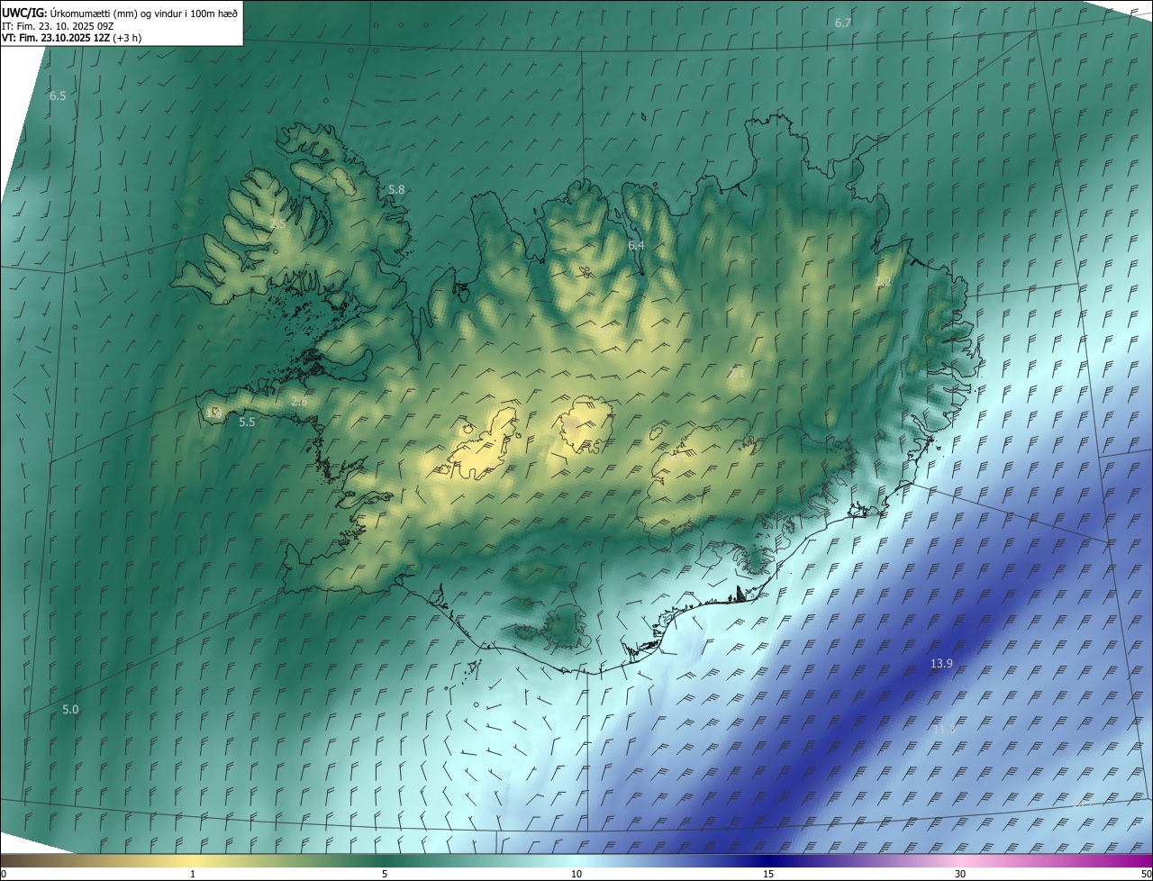Image resolution: width=1153 pixels, height=881 pixels.
Task: Click the color scale tick labeled 30
Action: click(960, 874)
